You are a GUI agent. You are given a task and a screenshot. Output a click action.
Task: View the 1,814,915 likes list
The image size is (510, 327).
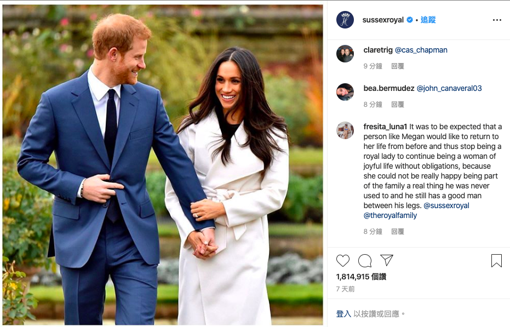click(x=361, y=277)
